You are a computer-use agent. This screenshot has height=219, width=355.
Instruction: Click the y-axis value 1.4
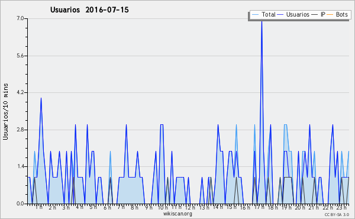(20, 166)
